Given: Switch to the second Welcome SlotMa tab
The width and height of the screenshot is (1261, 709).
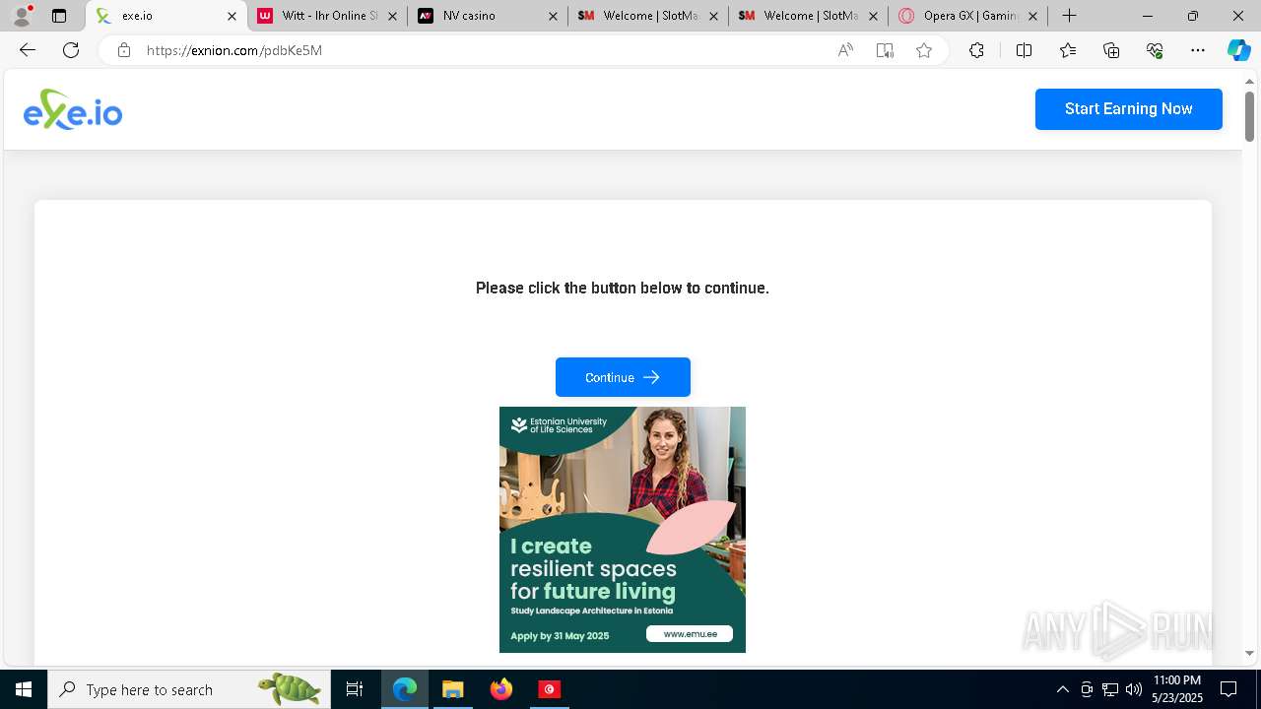Looking at the screenshot, I should [810, 16].
